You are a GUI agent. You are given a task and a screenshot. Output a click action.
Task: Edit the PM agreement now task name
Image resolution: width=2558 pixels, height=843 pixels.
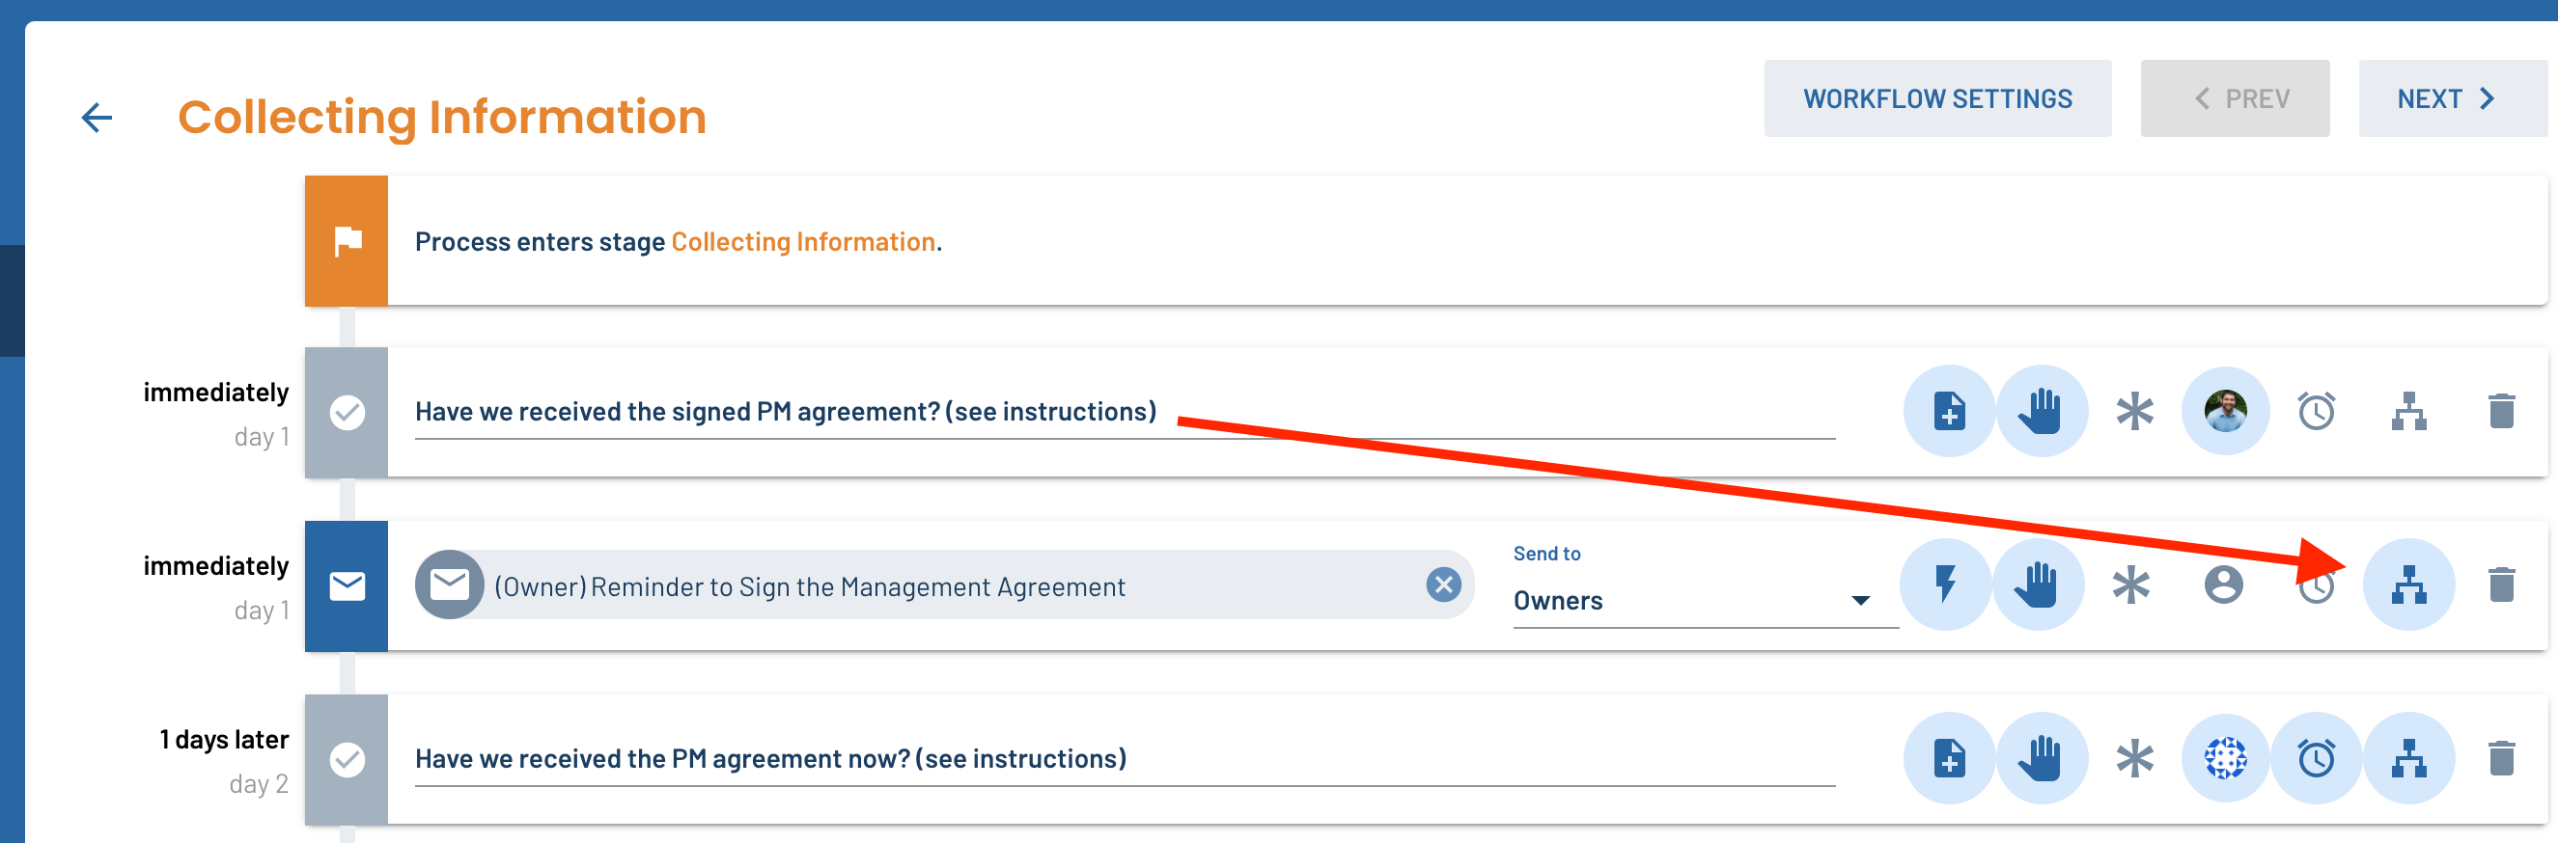pyautogui.click(x=1125, y=759)
